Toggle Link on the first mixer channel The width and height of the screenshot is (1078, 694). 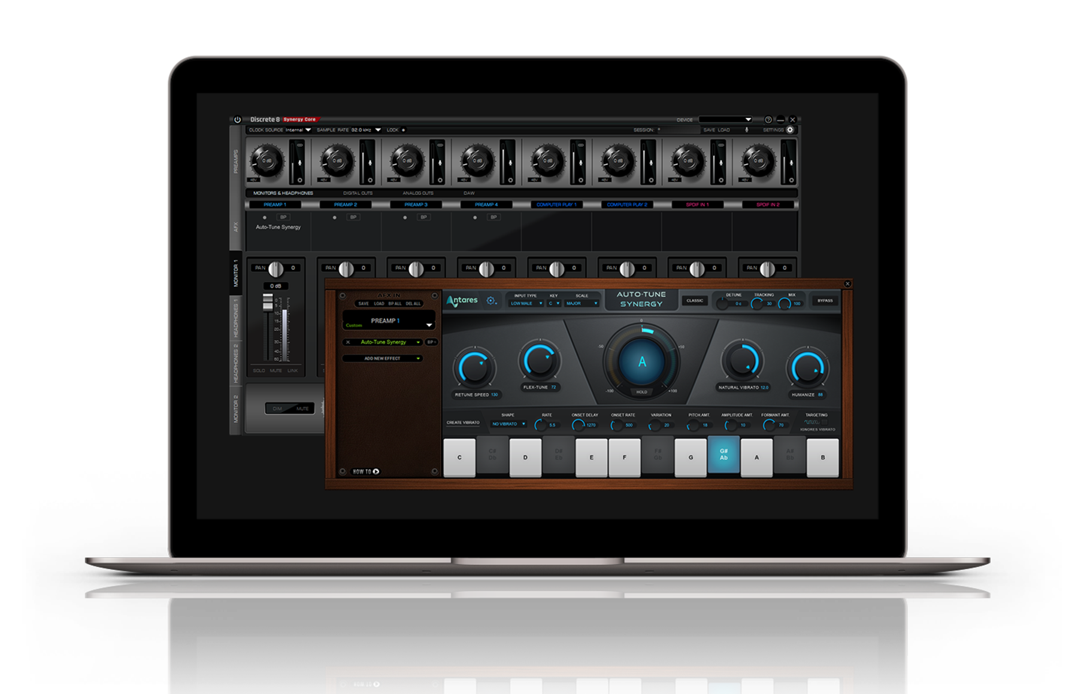(x=292, y=370)
